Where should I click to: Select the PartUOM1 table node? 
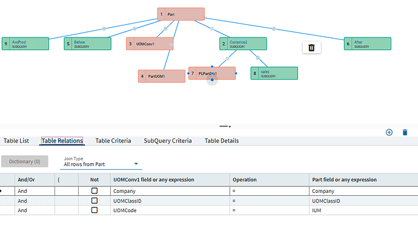[162, 76]
